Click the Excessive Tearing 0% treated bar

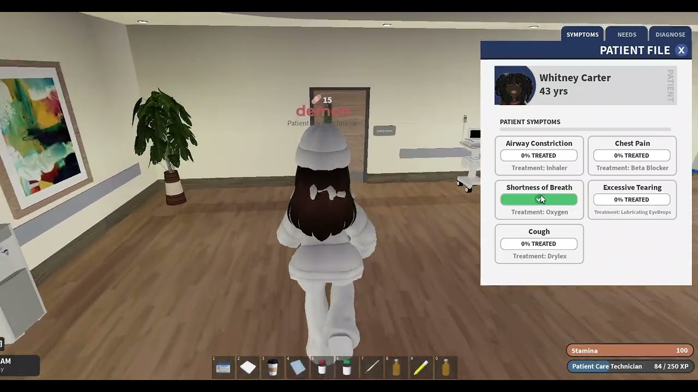click(x=631, y=199)
